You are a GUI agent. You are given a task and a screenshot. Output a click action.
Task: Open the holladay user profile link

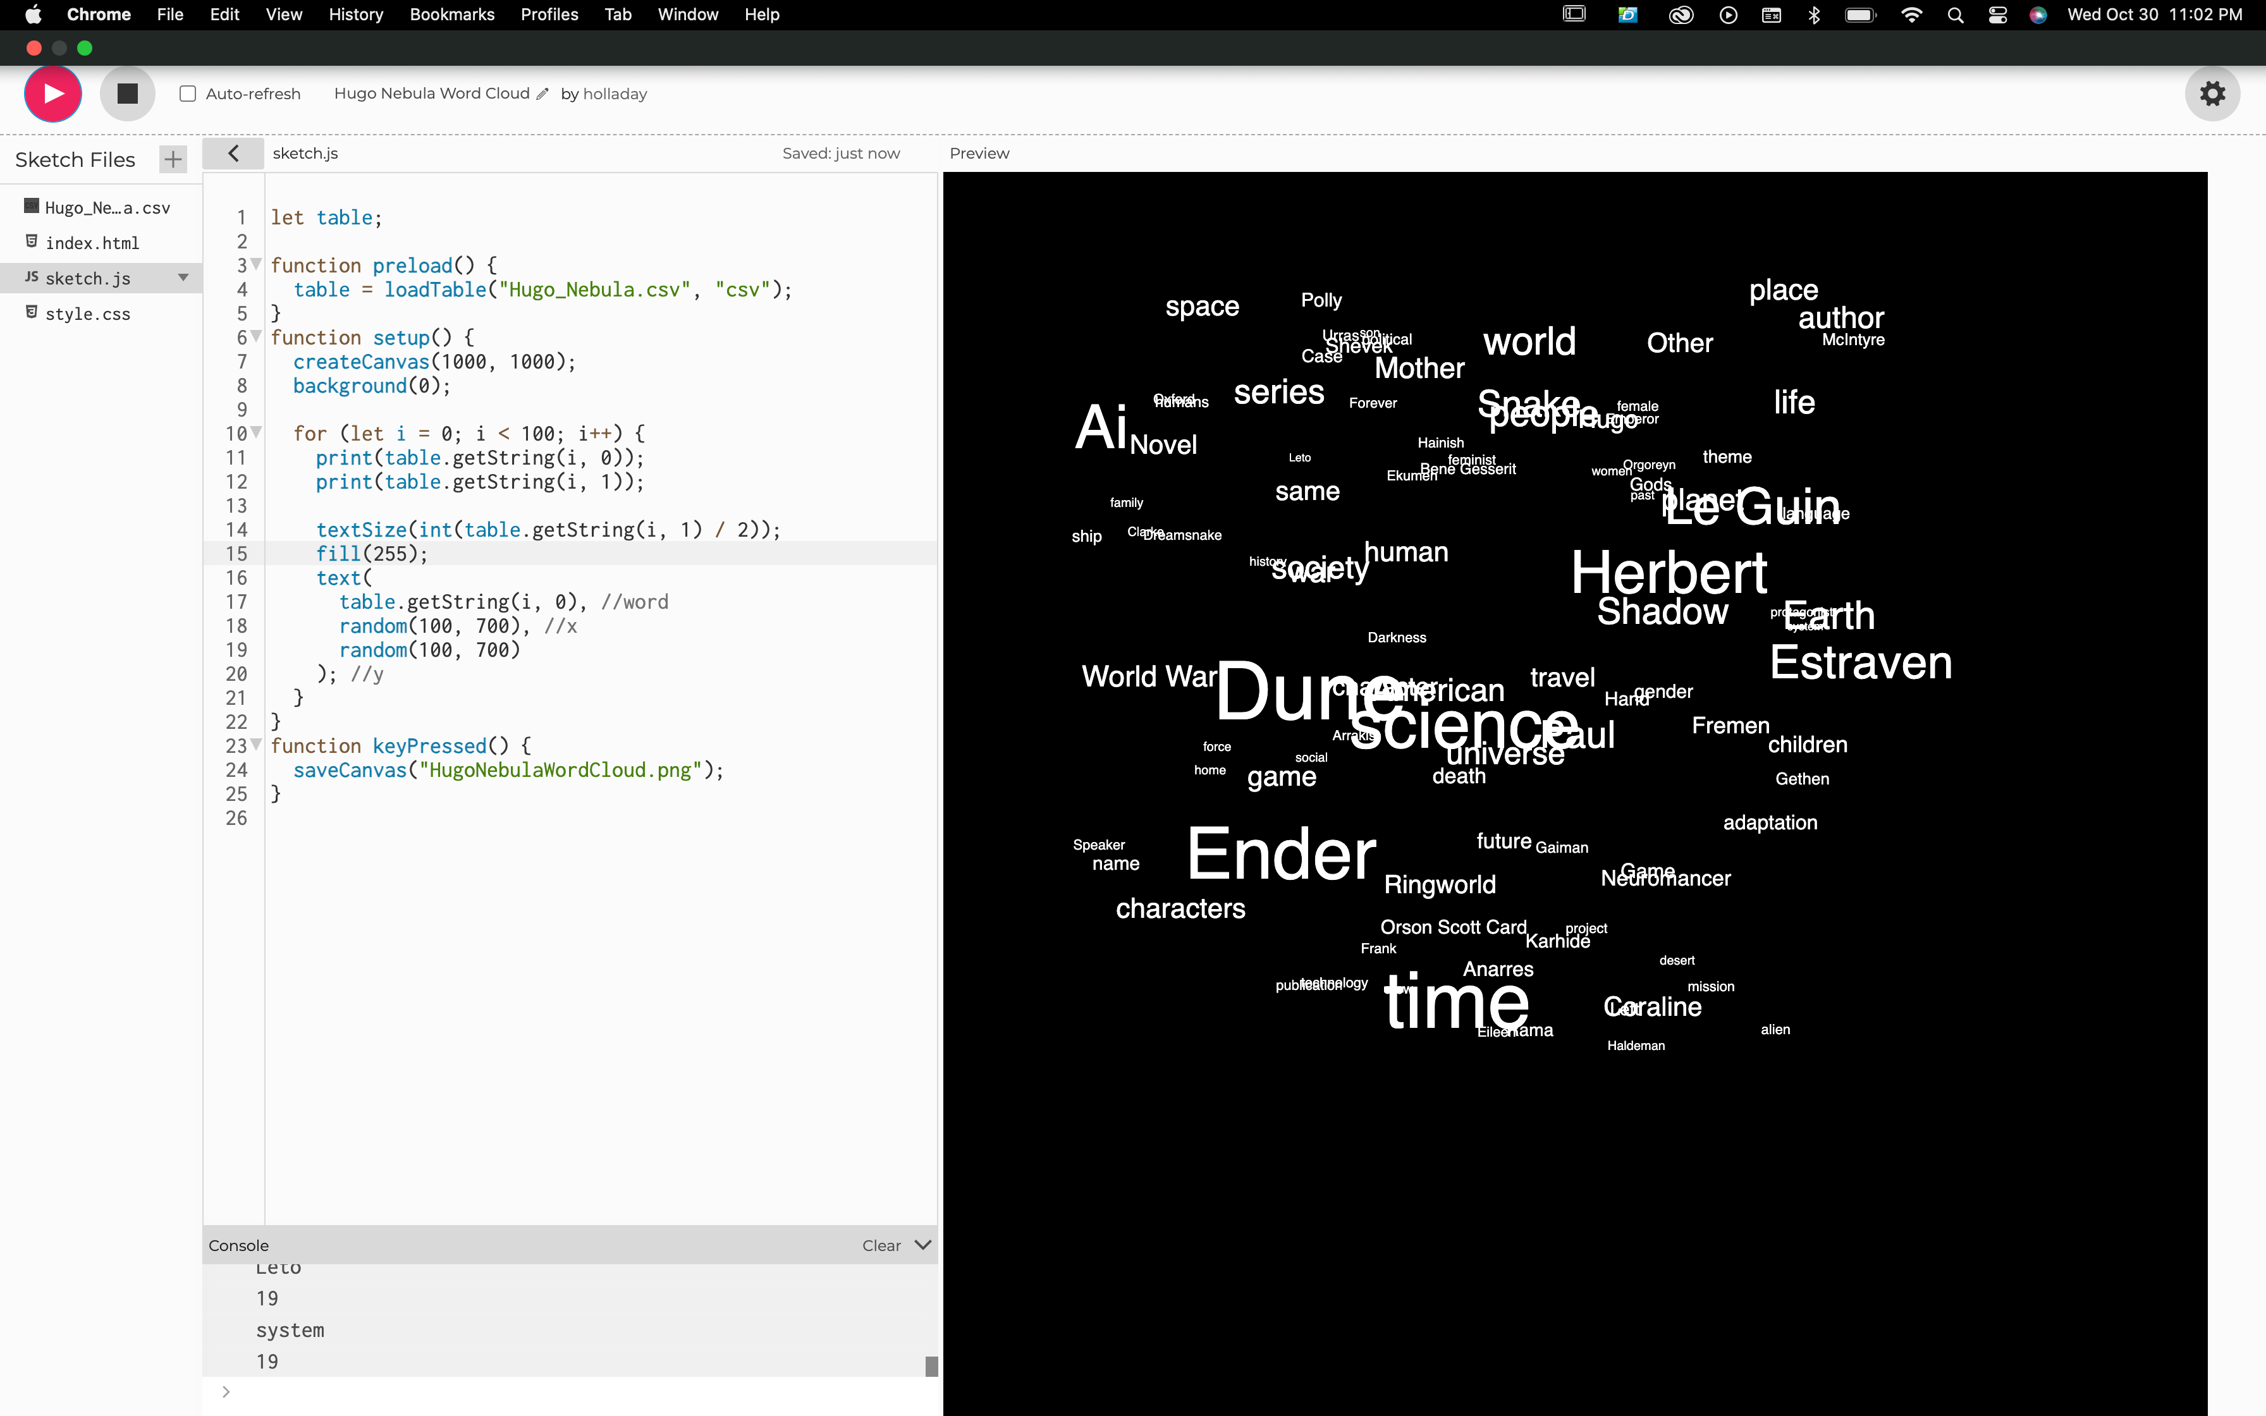click(615, 94)
